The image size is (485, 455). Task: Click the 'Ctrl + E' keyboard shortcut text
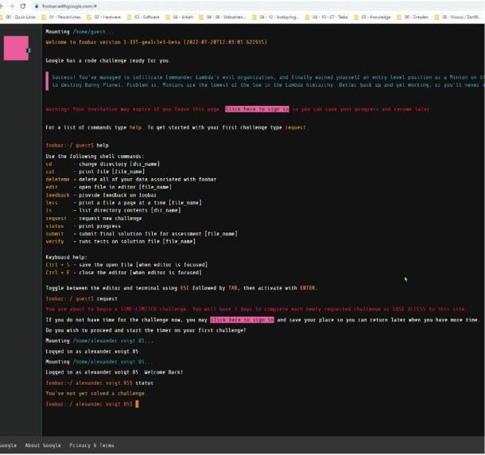tap(57, 273)
